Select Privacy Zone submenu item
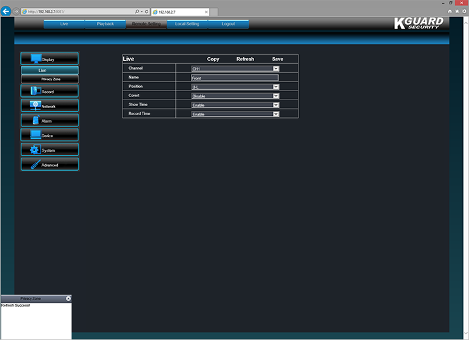 pos(51,79)
